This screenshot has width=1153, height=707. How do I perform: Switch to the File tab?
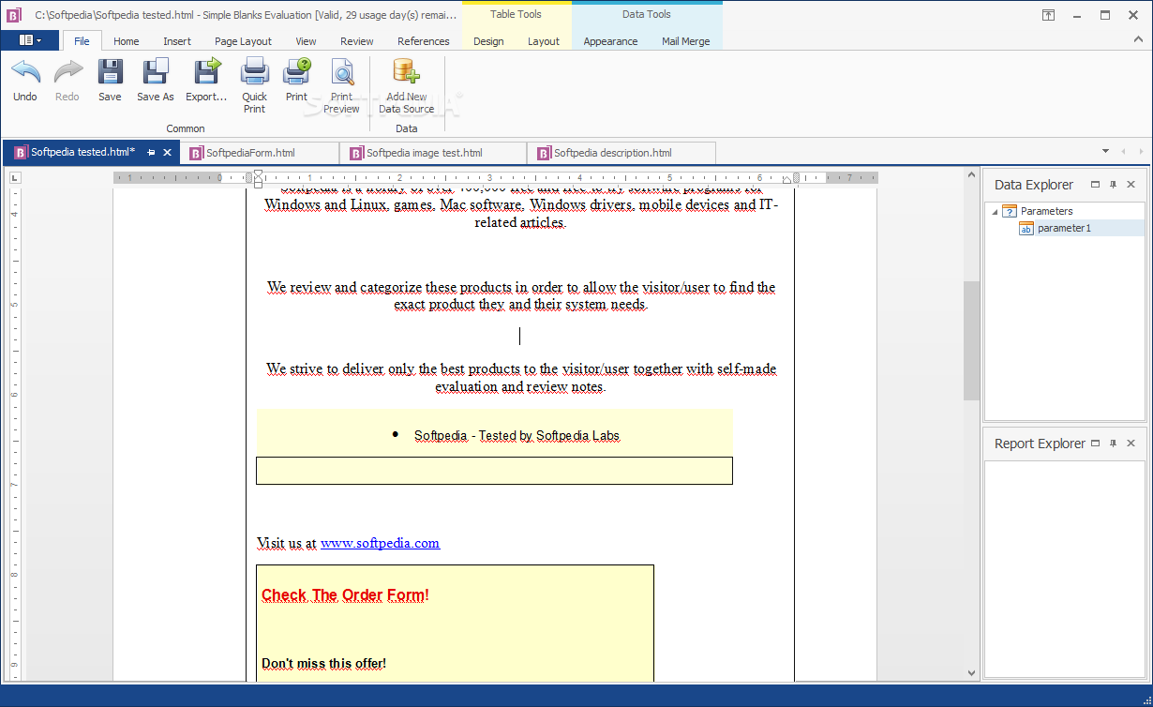pyautogui.click(x=82, y=41)
